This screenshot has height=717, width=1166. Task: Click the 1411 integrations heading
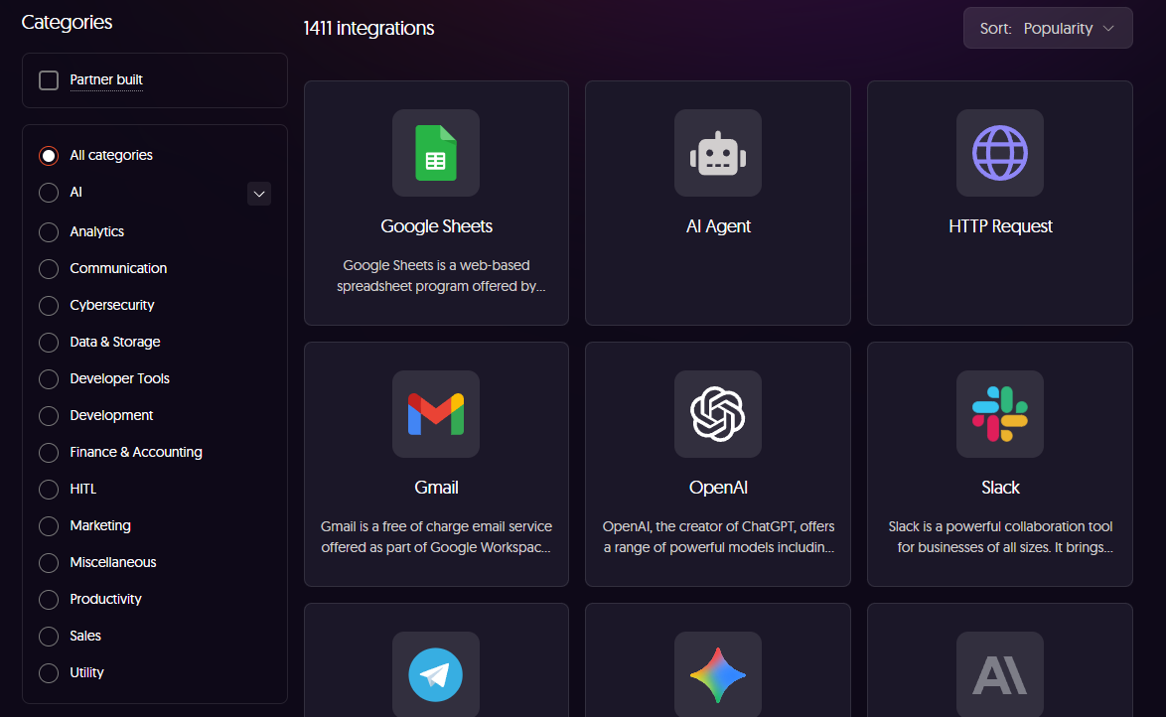click(368, 28)
